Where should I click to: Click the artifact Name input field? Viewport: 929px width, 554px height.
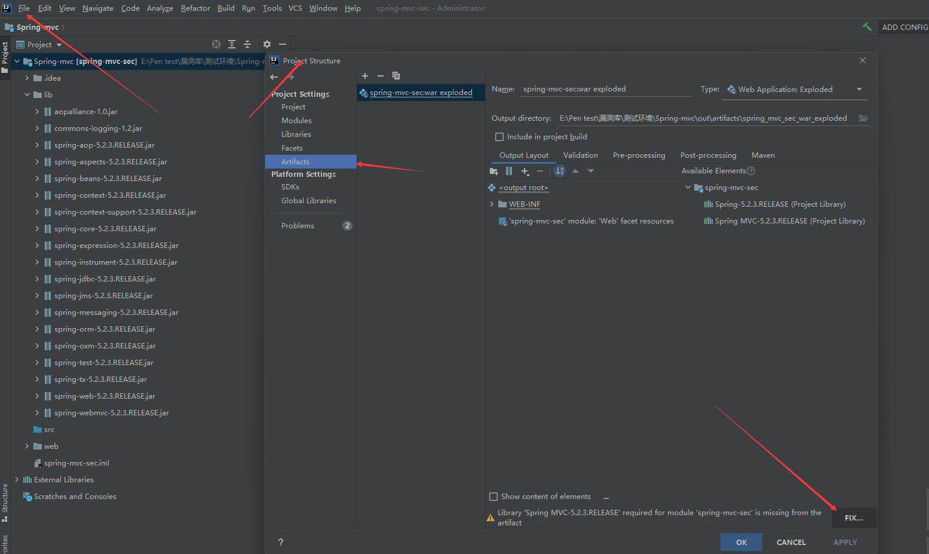click(606, 89)
